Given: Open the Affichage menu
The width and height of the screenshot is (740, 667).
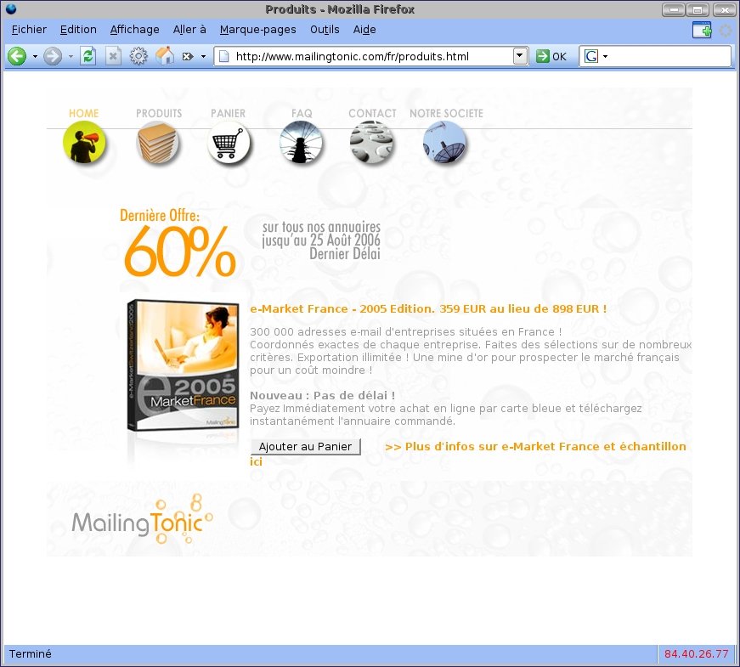Looking at the screenshot, I should pos(134,30).
